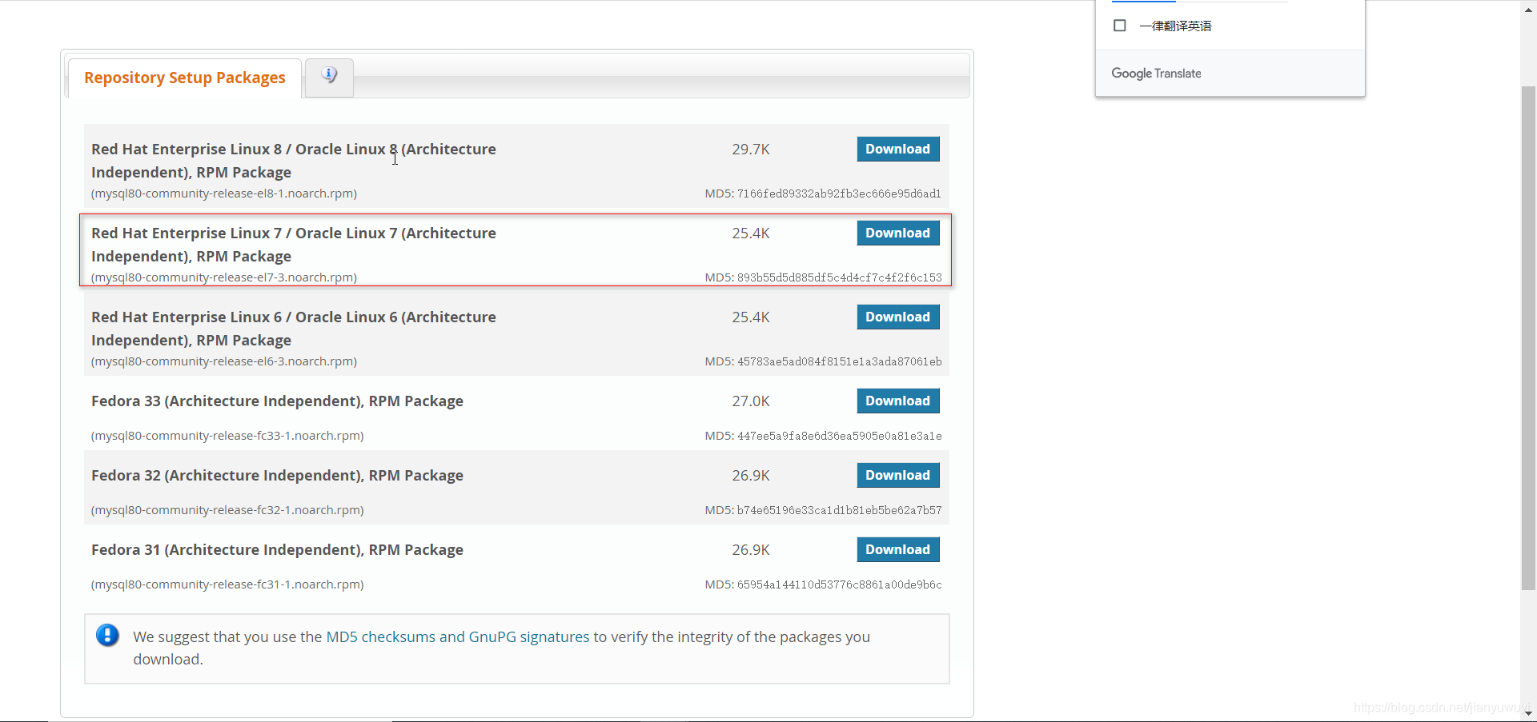Image resolution: width=1537 pixels, height=722 pixels.
Task: Click MD5 value 7166fed89332ab92fb3ec666e95d6ad1
Action: 839,193
